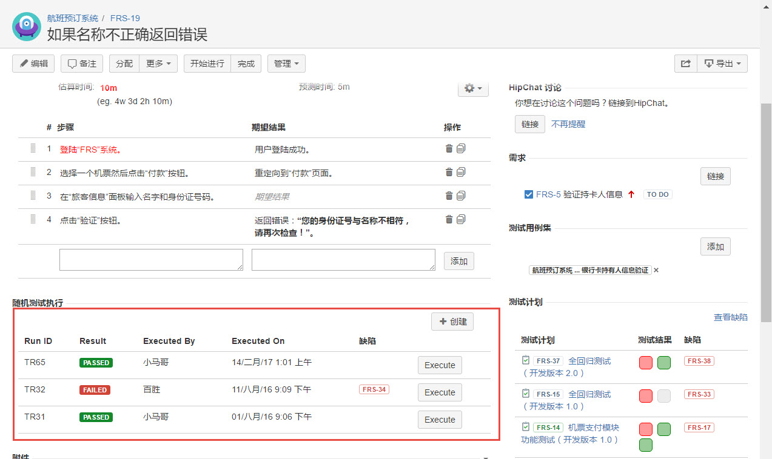
Task: Click the green result box of FRS-37
Action: point(664,363)
